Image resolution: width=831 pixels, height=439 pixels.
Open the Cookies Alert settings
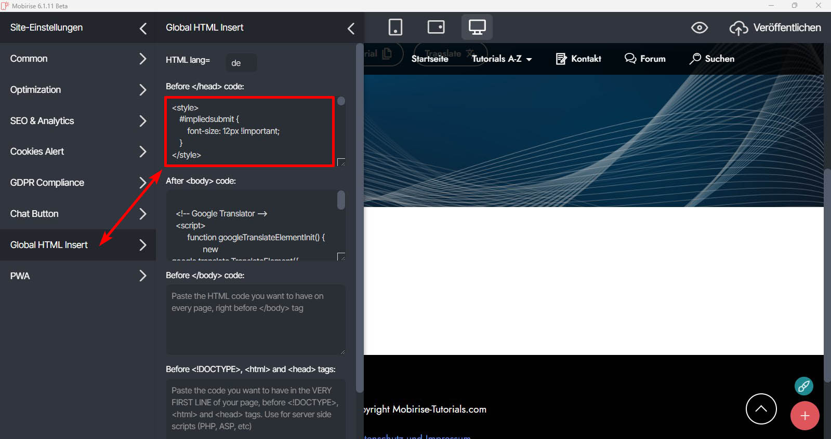click(x=78, y=152)
